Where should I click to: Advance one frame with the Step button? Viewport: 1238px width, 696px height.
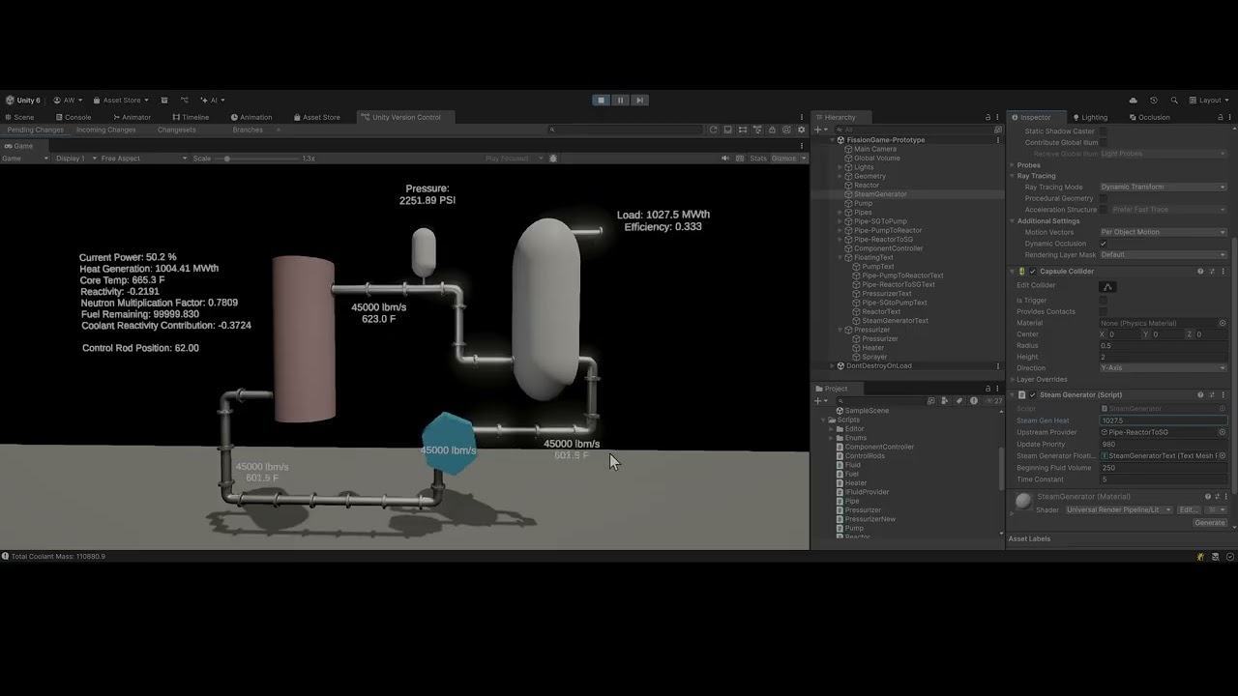point(639,100)
